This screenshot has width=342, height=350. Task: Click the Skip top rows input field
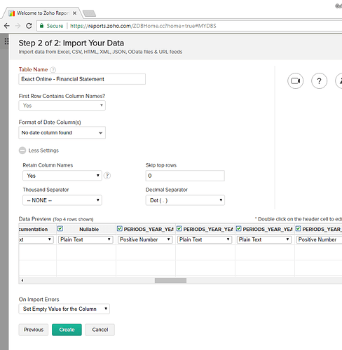(185, 176)
